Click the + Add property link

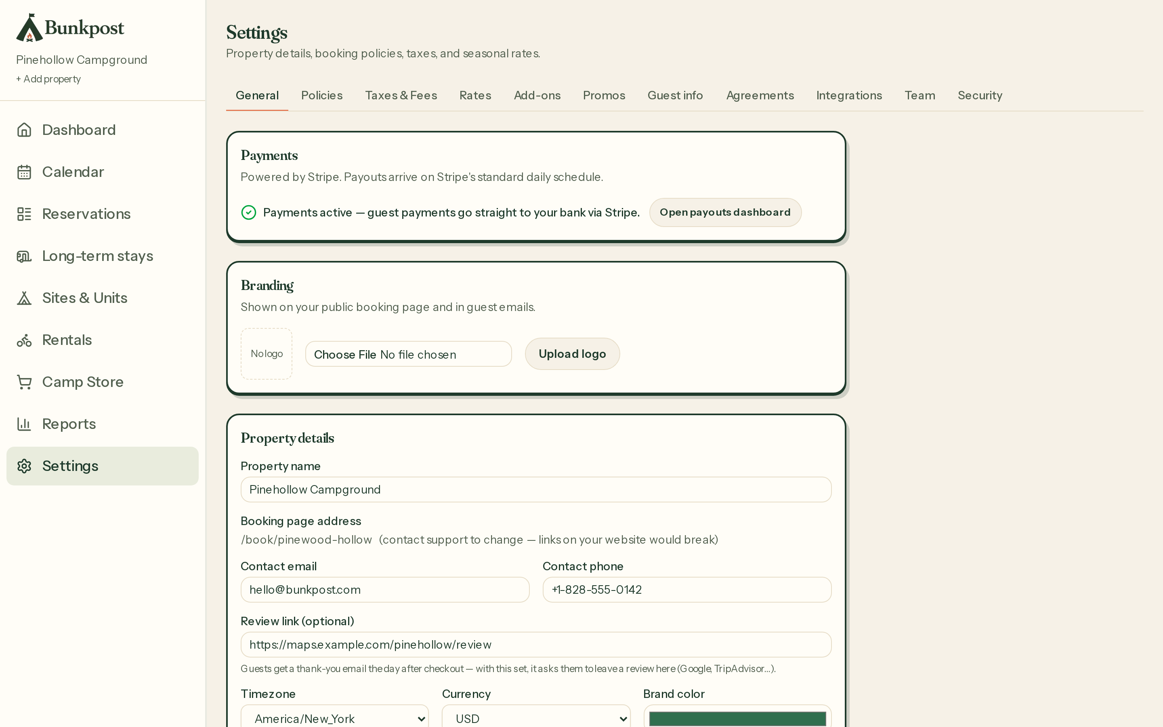(48, 79)
